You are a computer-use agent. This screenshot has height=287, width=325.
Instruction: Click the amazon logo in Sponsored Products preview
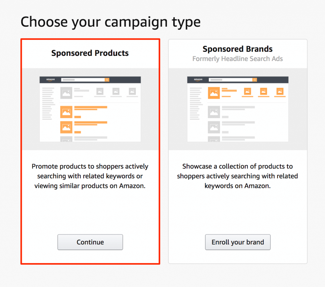point(50,80)
